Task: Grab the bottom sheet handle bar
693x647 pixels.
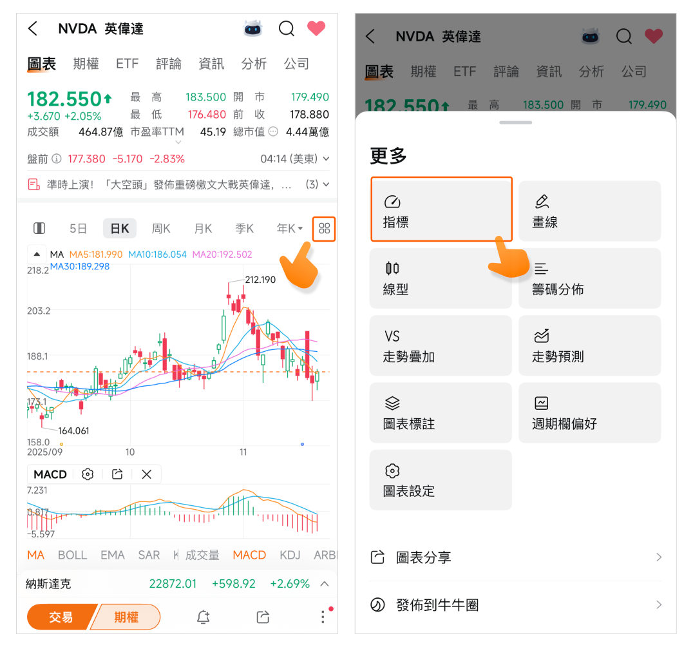Action: click(x=516, y=122)
